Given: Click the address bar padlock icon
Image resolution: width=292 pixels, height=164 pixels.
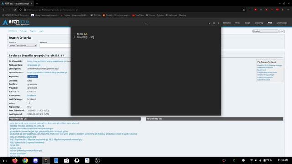Looking at the screenshot, I should tap(25, 10).
